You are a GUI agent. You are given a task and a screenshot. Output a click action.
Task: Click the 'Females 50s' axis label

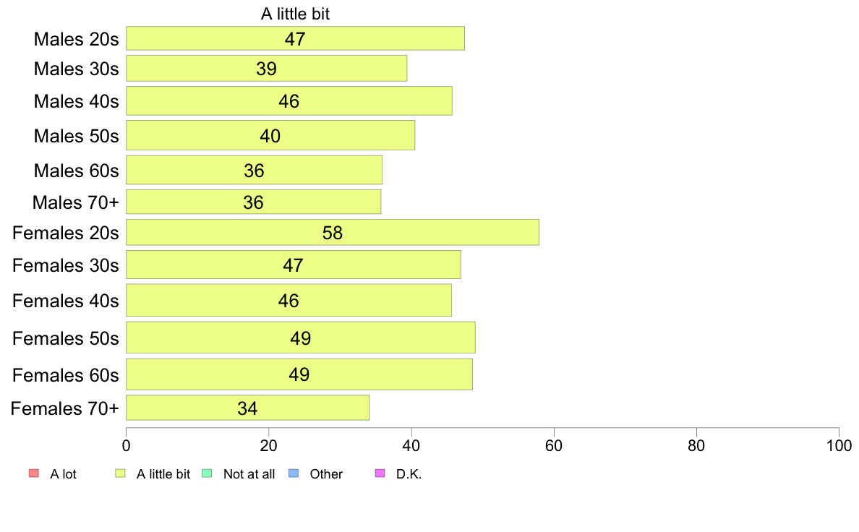[x=65, y=338]
